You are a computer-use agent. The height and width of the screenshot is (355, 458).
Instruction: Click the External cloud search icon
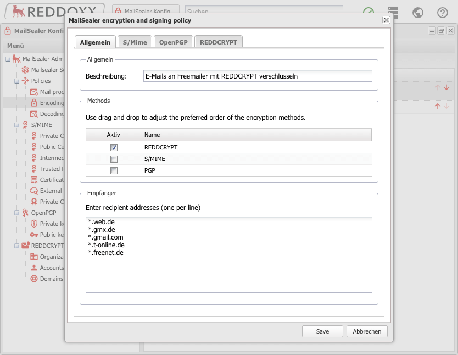tap(34, 191)
